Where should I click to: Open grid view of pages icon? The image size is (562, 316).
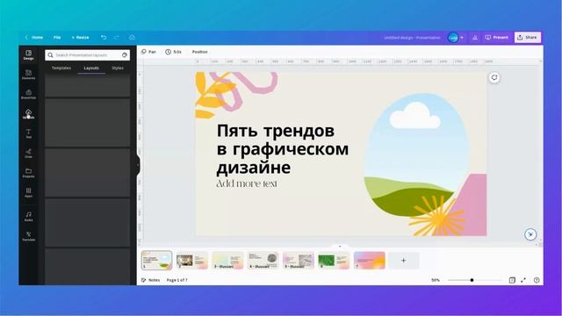512,280
